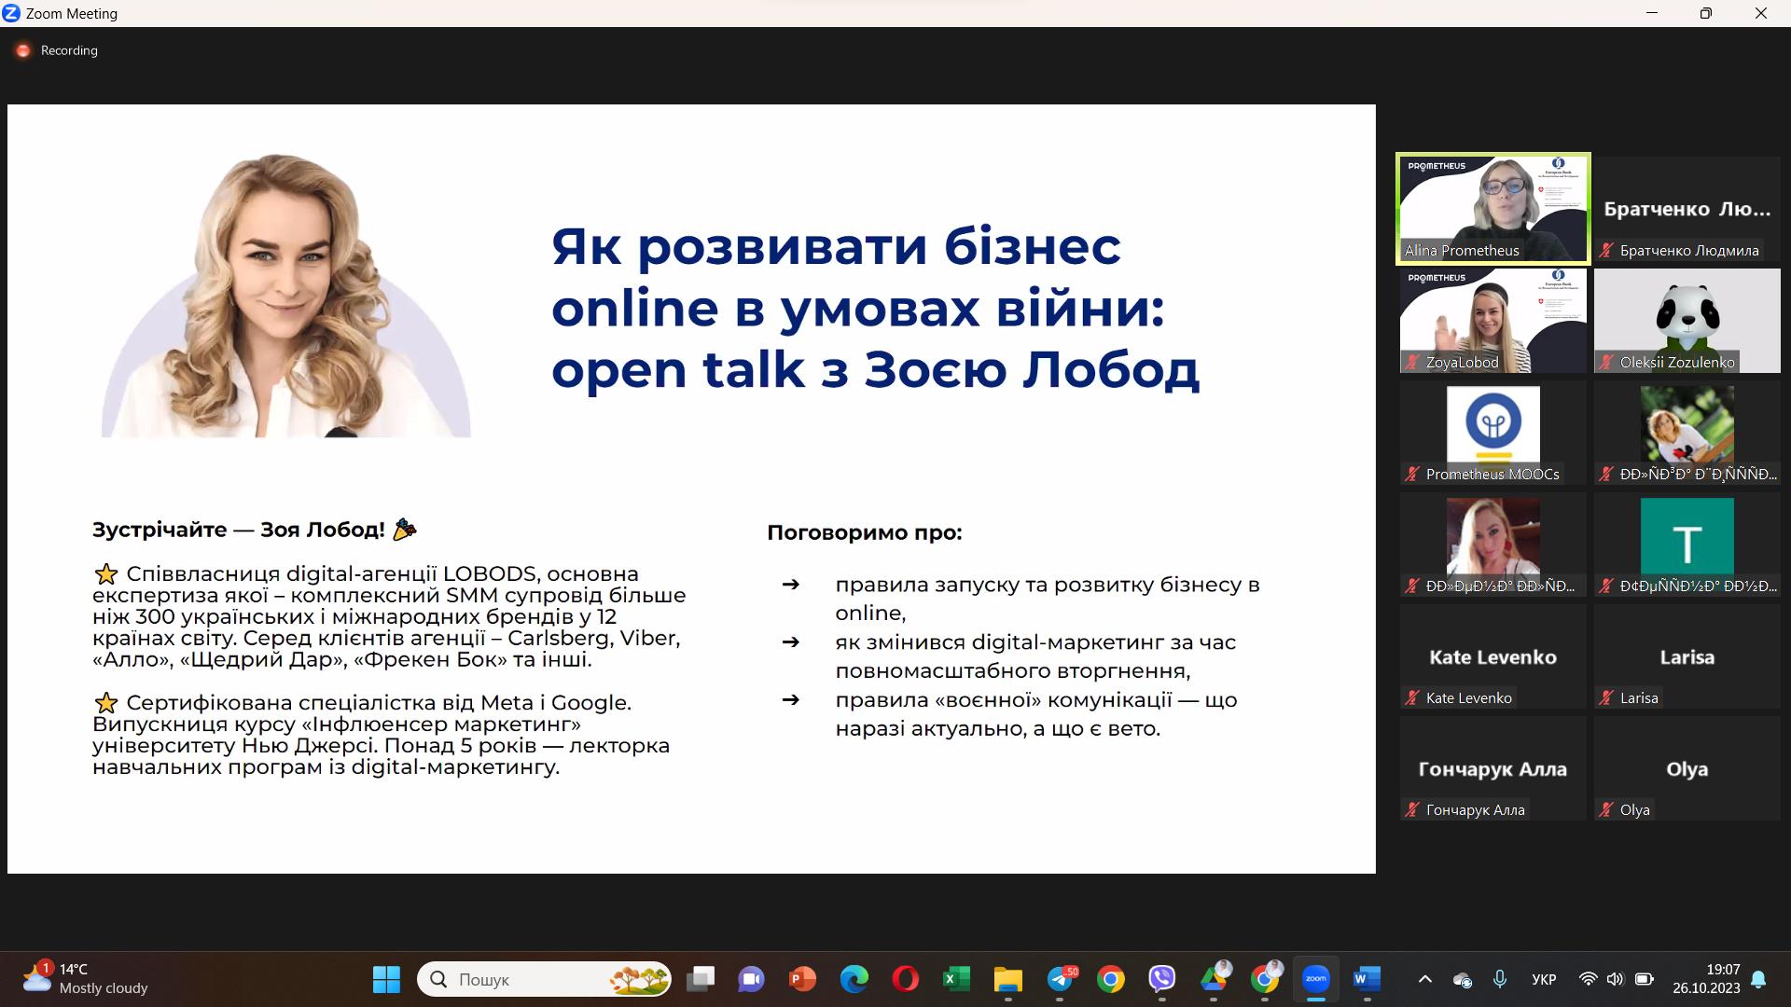
Task: Open Task View on the taskbar
Action: (700, 979)
